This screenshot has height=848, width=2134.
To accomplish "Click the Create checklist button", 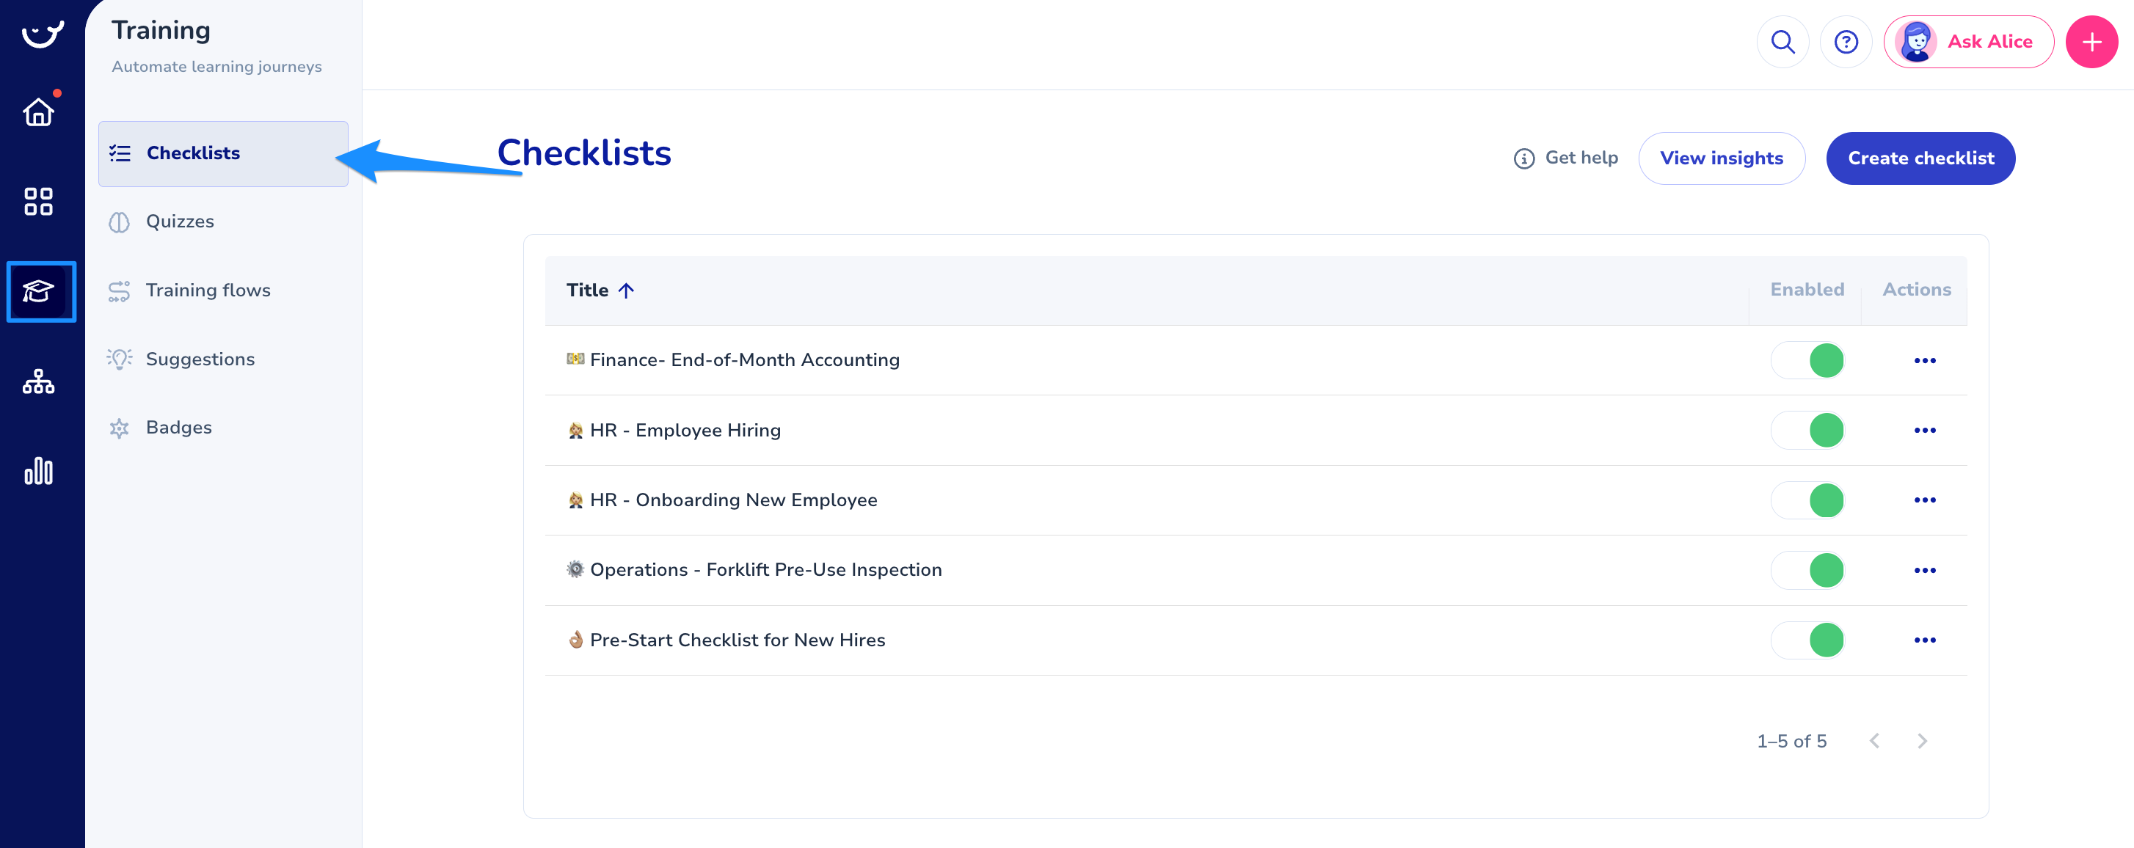I will click(1920, 158).
